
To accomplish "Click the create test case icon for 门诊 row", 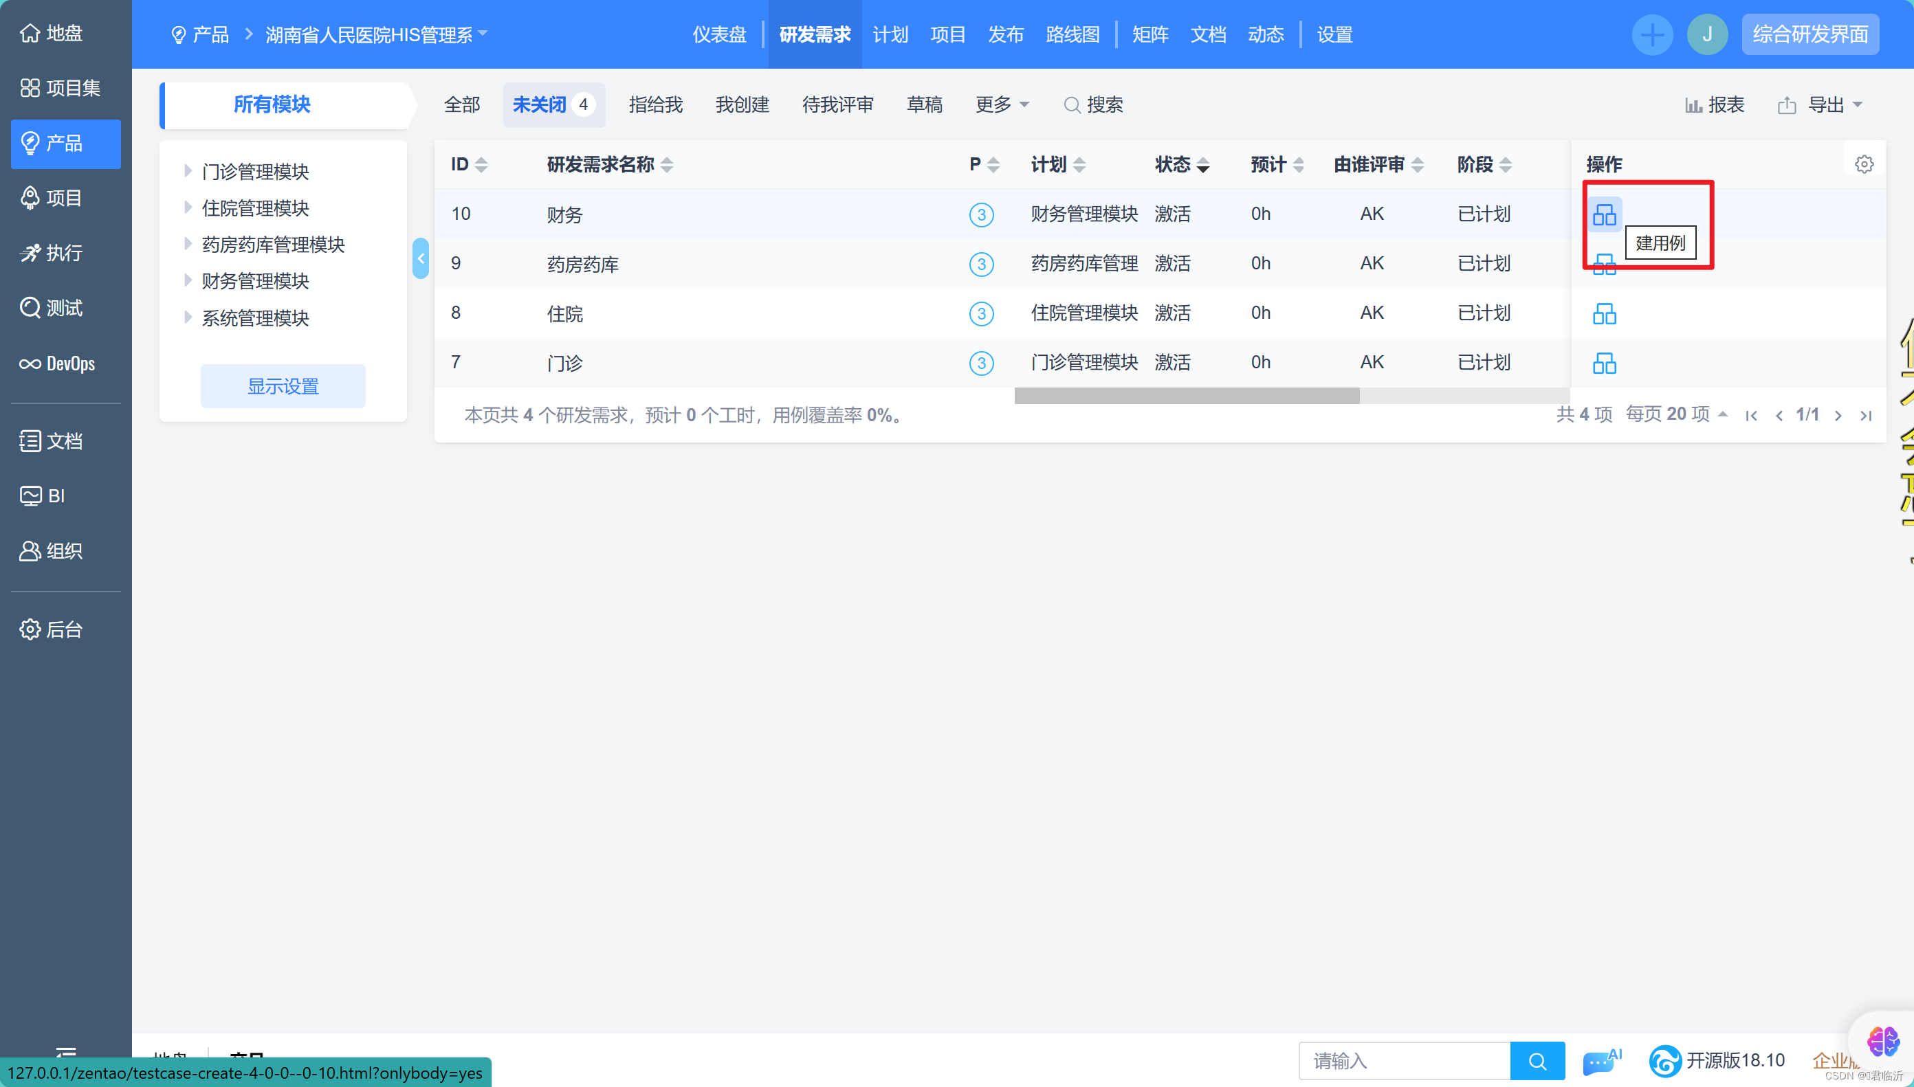I will click(1603, 363).
